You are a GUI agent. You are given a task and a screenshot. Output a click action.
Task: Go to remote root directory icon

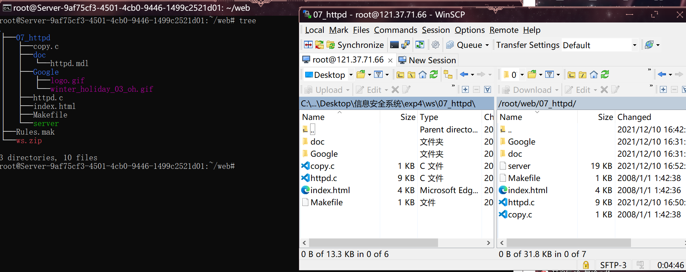click(x=582, y=74)
